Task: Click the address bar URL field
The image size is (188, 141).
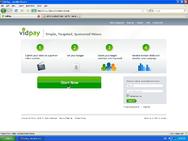Action: pos(89,11)
